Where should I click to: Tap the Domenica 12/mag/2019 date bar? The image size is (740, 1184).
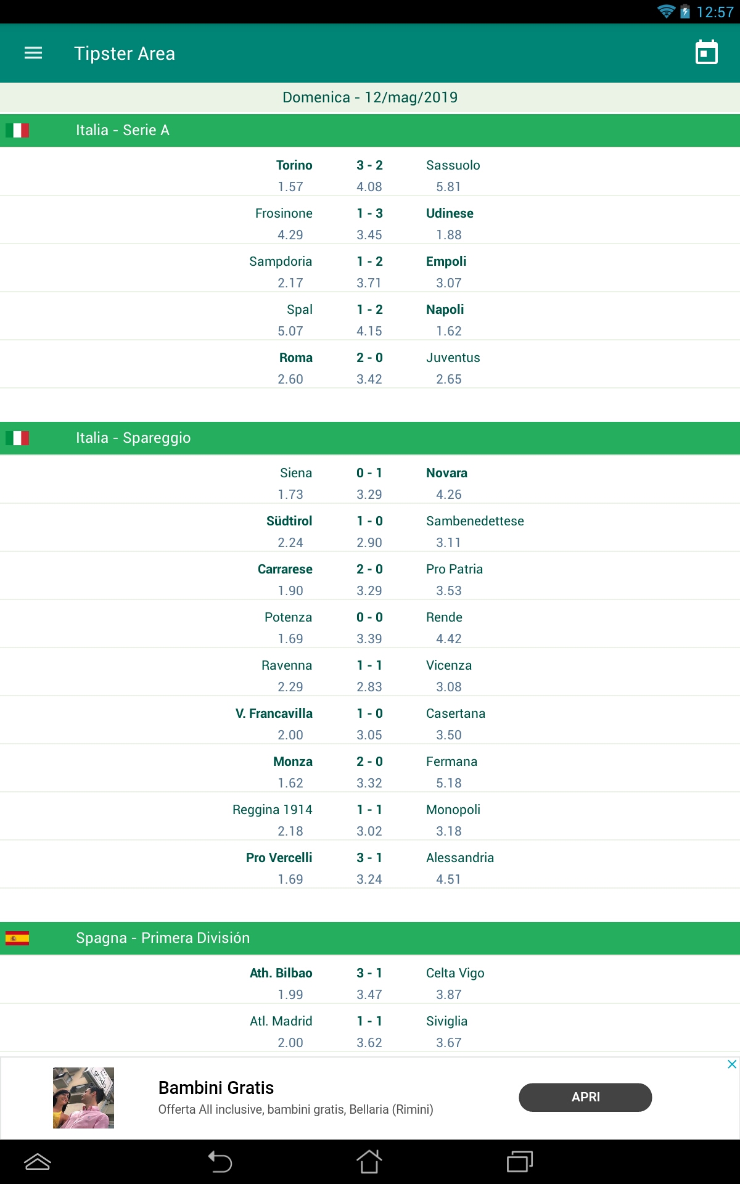pyautogui.click(x=370, y=97)
